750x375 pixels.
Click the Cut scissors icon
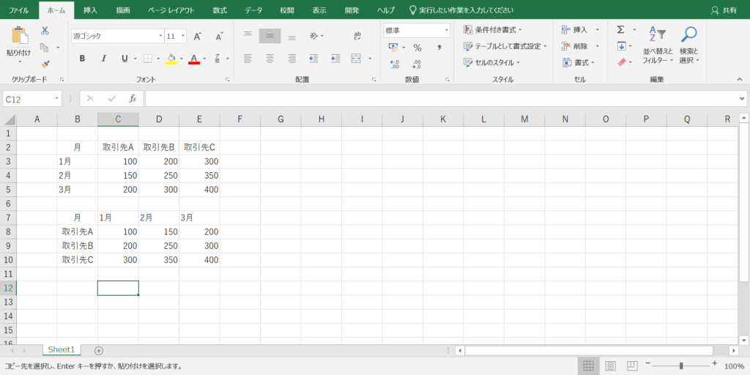point(45,31)
